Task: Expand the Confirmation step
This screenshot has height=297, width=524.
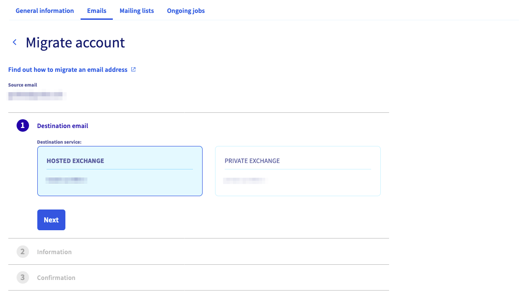Action: point(56,278)
